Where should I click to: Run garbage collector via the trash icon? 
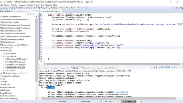[141, 102]
